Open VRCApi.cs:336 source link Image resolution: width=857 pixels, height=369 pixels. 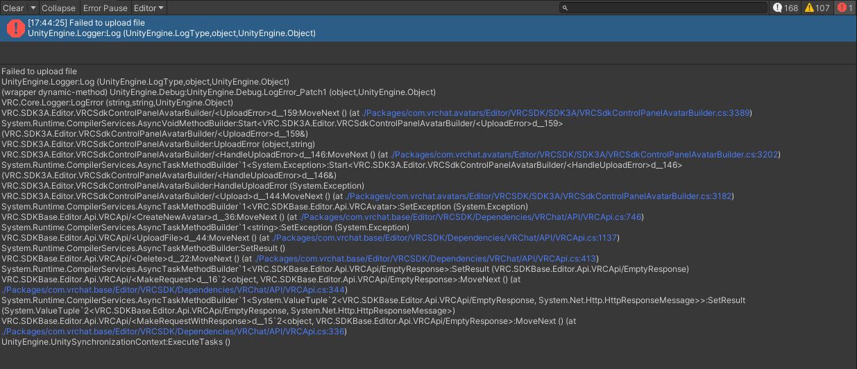pos(174,332)
